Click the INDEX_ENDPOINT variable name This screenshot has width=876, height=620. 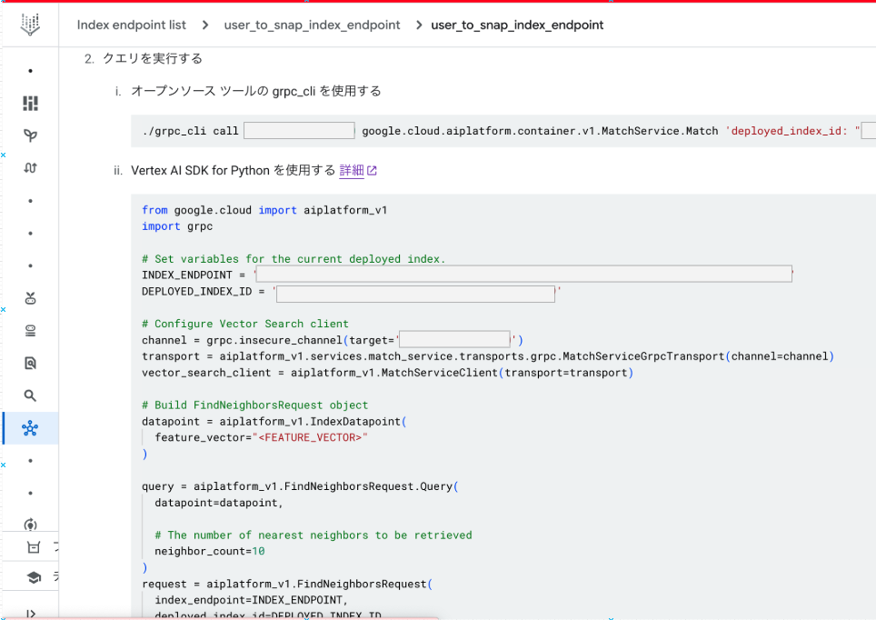tap(186, 275)
